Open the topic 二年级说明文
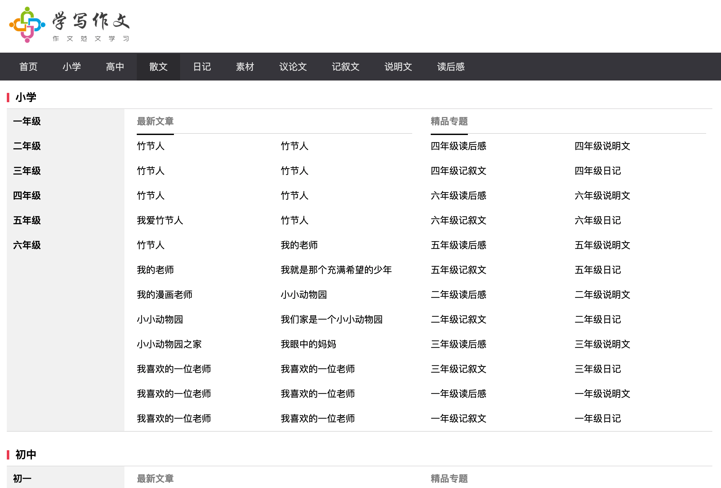This screenshot has height=488, width=721. click(602, 295)
